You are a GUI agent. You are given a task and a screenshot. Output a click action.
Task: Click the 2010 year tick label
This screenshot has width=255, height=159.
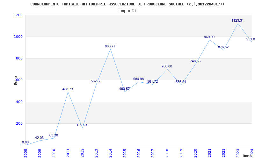point(54,153)
